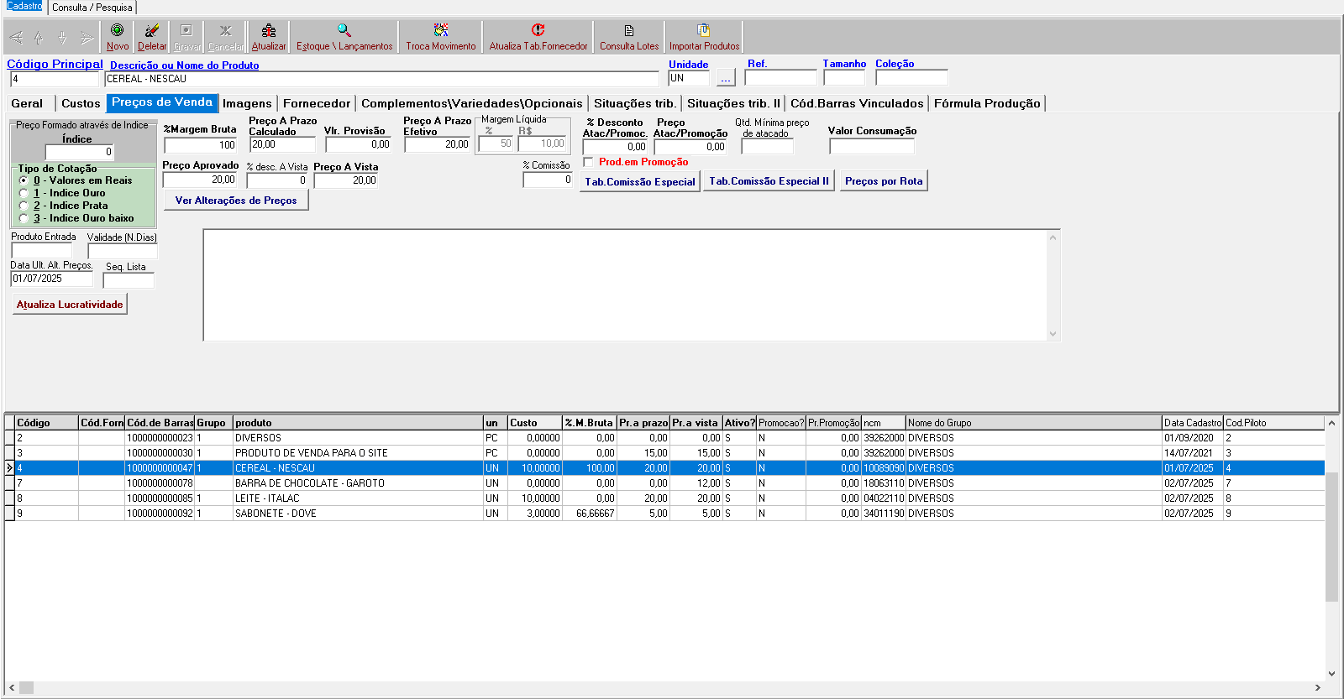
Task: Select the Indice Prata radio option
Action: pyautogui.click(x=24, y=206)
